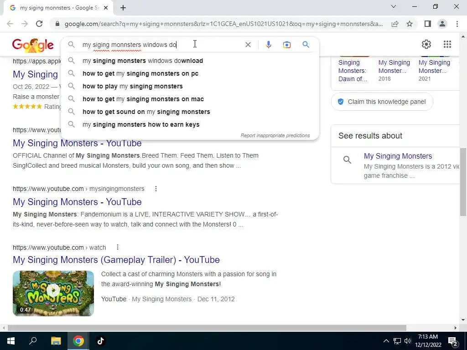Click 'Claim this knowledge panel' button
The width and height of the screenshot is (467, 350).
[x=382, y=102]
